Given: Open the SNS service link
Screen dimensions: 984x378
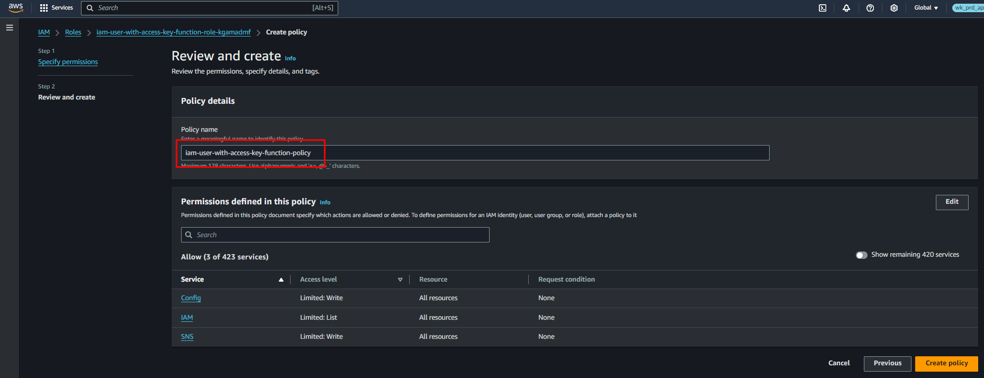Looking at the screenshot, I should coord(187,337).
